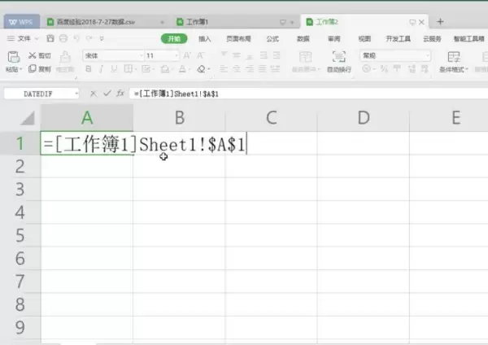Click the decrease decimal icon
The image size is (488, 345).
(425, 69)
